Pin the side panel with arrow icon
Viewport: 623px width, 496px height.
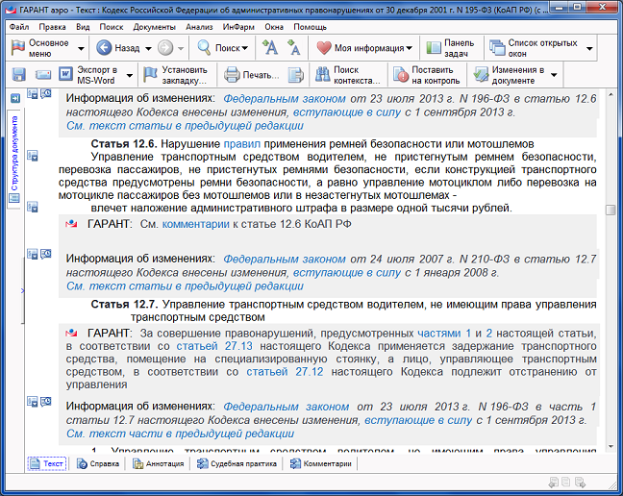[14, 98]
